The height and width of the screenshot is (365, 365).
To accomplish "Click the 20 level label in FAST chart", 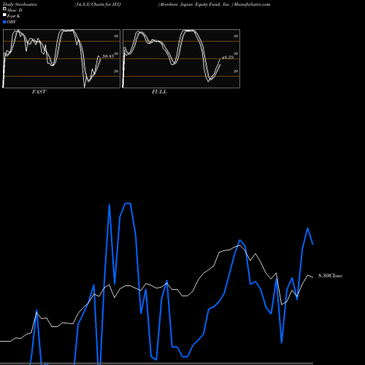I will [116, 71].
